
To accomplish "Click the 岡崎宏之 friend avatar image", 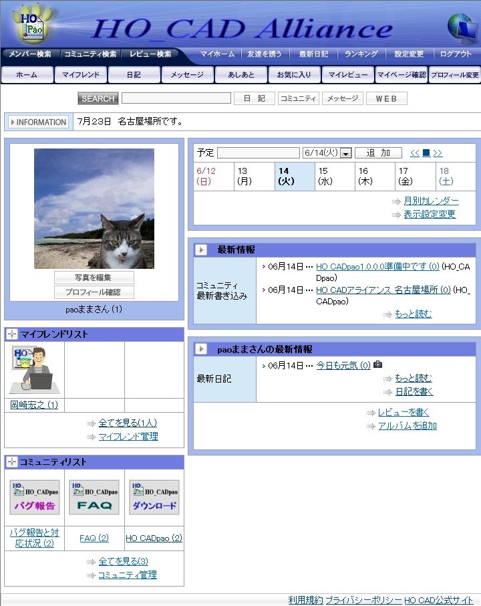I will (x=35, y=369).
